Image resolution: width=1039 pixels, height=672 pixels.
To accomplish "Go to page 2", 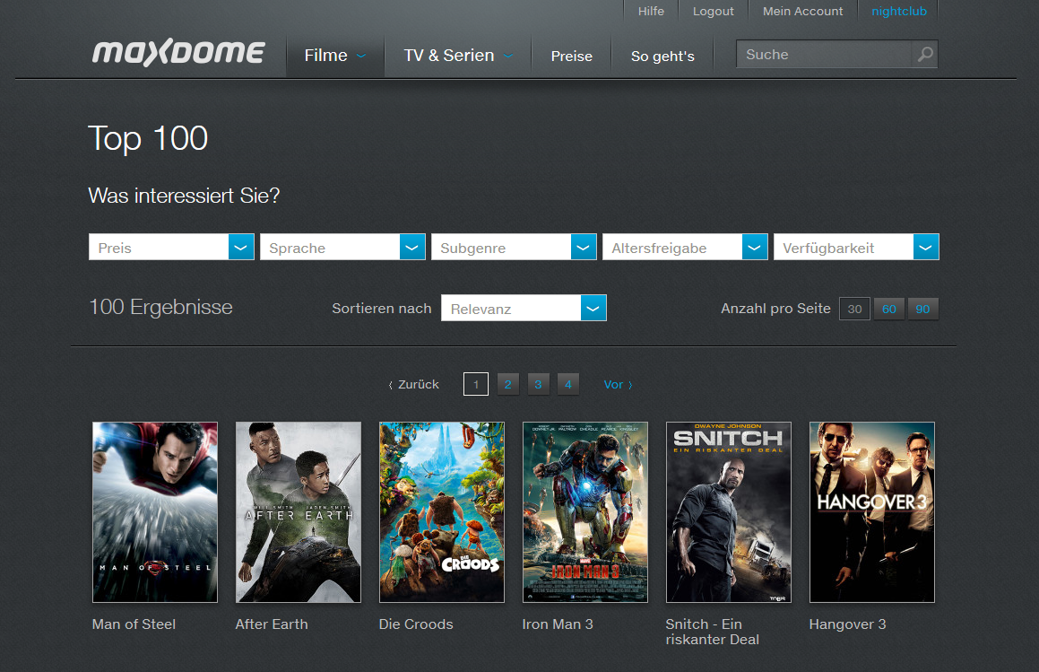I will click(507, 384).
